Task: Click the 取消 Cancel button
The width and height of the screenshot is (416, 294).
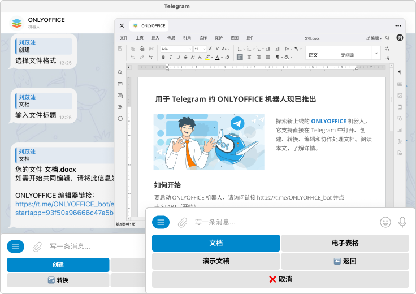Action: pyautogui.click(x=280, y=279)
